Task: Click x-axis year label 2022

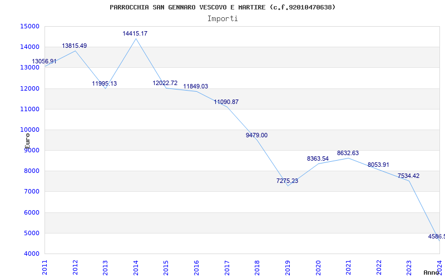Action: pos(379,268)
